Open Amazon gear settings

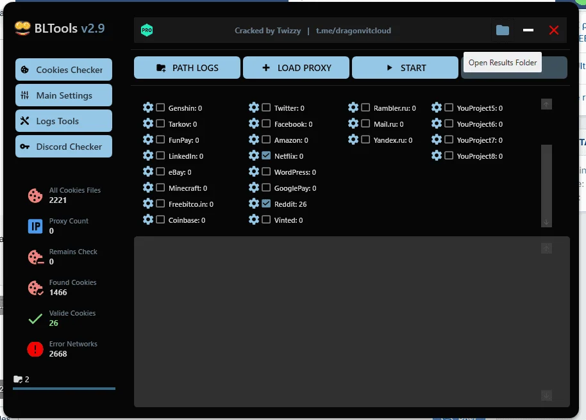click(x=254, y=140)
